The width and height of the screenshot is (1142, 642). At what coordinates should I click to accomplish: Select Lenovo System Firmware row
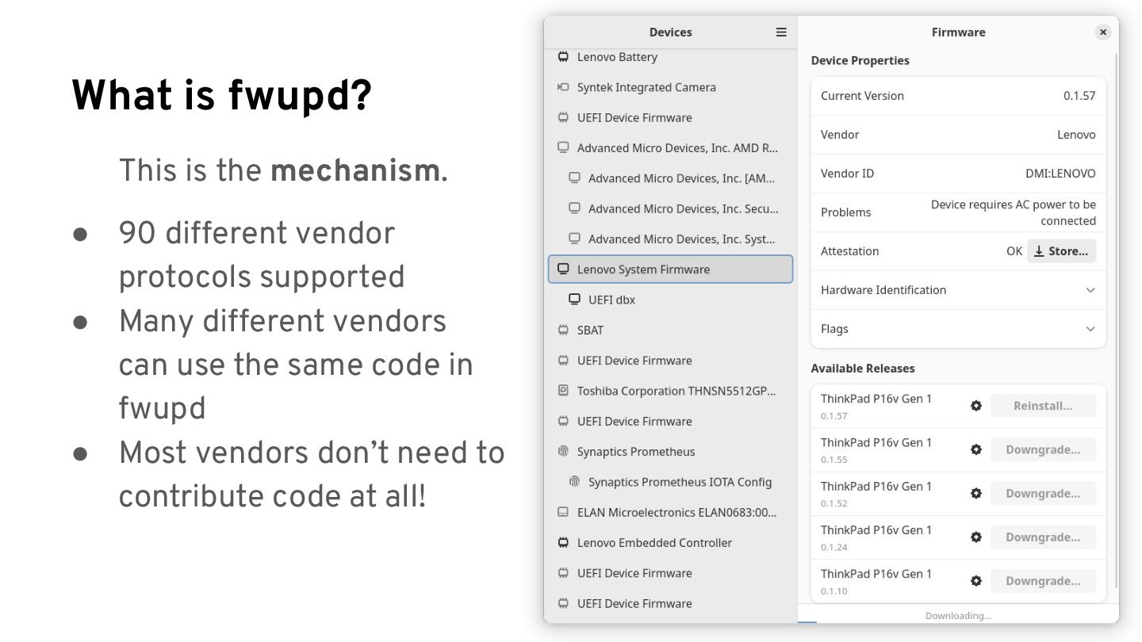click(670, 269)
